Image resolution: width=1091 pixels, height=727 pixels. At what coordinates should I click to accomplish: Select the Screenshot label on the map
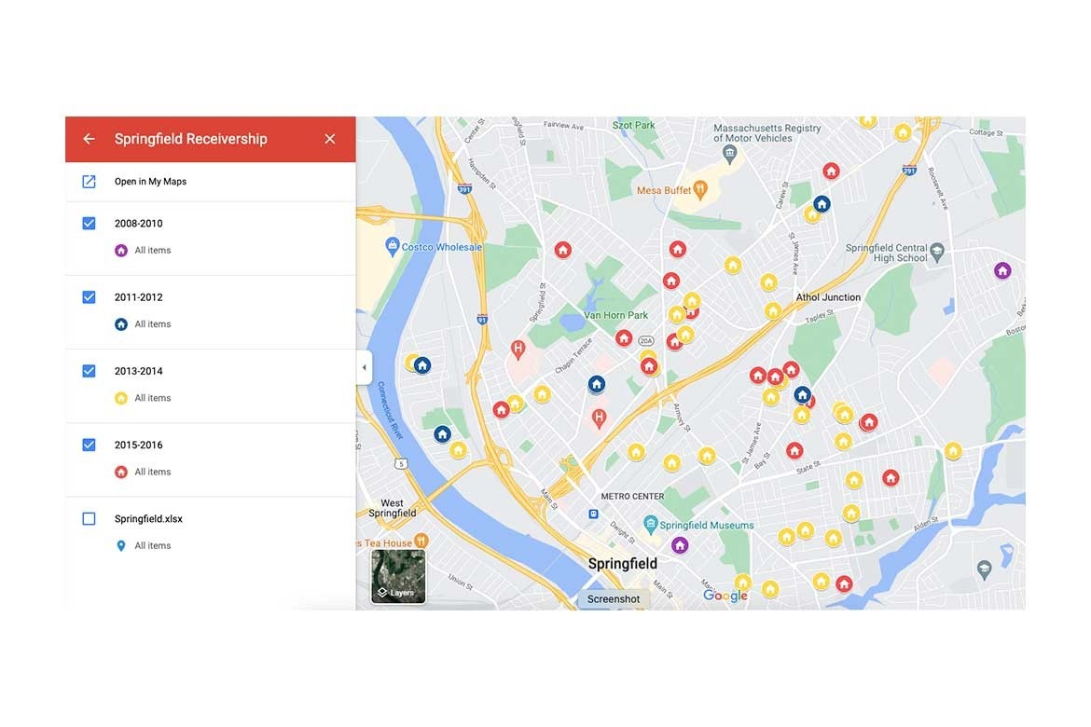613,598
